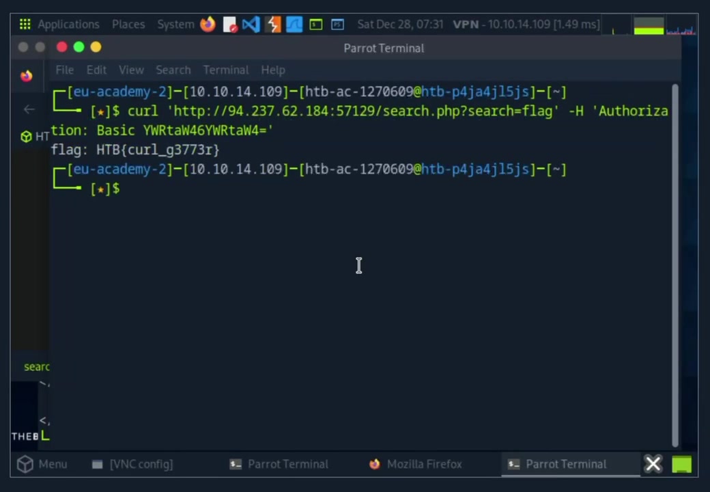Image resolution: width=710 pixels, height=492 pixels.
Task: Open the System menu dropdown
Action: click(x=175, y=25)
